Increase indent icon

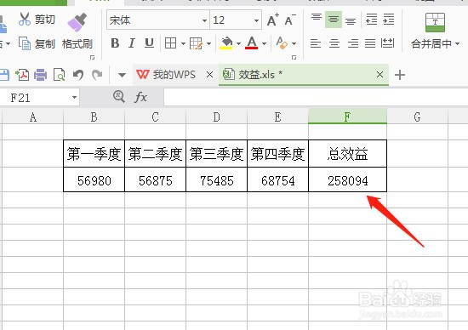[x=389, y=20]
